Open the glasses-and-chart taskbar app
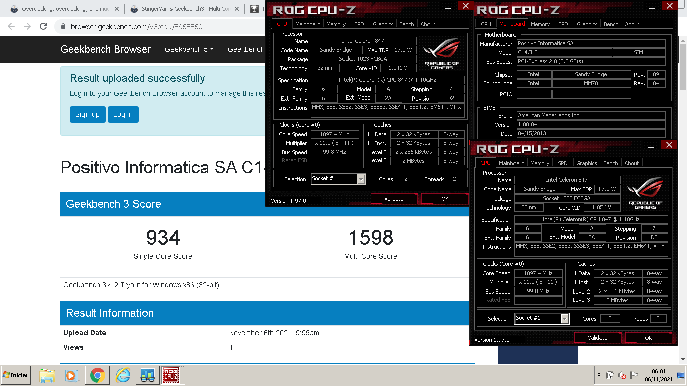This screenshot has width=687, height=386. (148, 375)
